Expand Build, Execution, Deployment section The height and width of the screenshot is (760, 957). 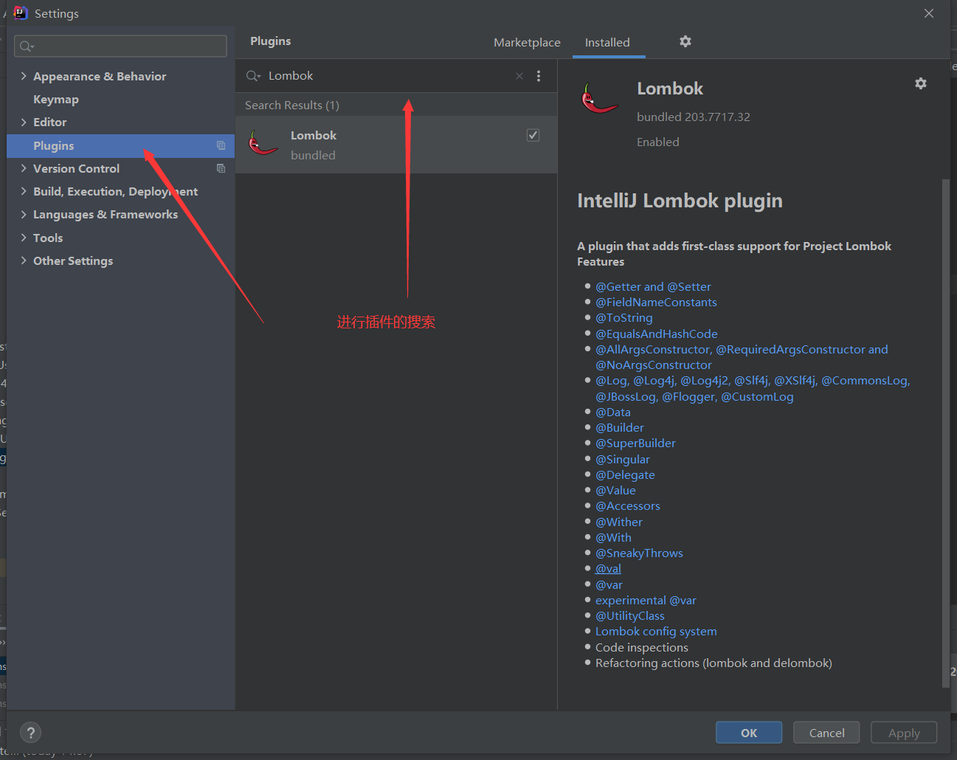pyautogui.click(x=24, y=191)
